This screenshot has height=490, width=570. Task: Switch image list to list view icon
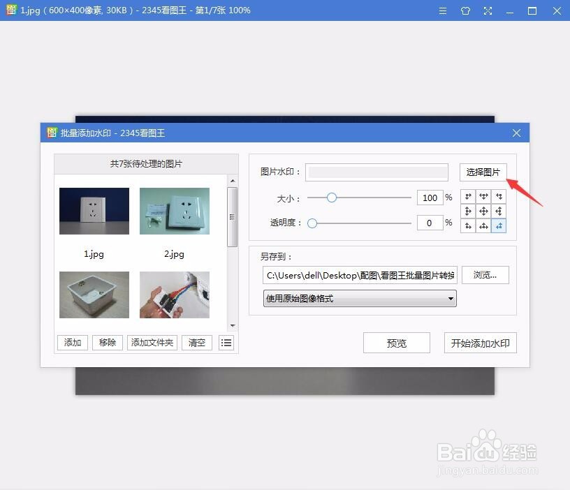226,343
